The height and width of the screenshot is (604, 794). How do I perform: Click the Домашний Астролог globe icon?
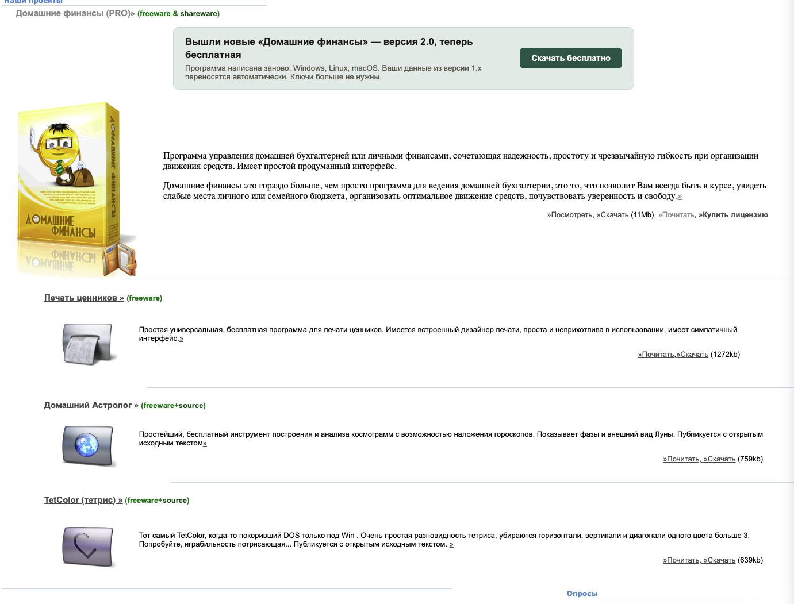(x=90, y=446)
